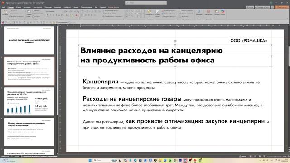This screenshot has height=163, width=290.
Task: Click Find (Найти) in Editing group
Action: pos(186,11)
